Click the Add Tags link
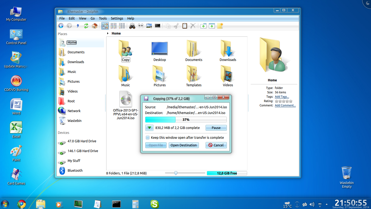Viewport: 371px width, 209px height. [x=282, y=97]
